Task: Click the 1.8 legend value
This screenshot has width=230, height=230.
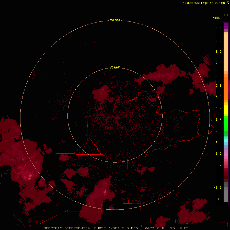Action: 218,142
